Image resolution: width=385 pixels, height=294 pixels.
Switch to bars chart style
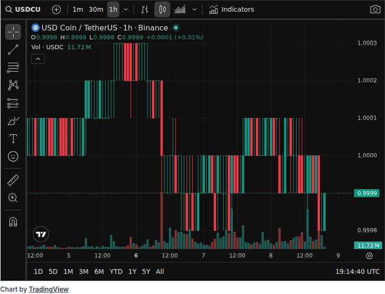pyautogui.click(x=145, y=10)
